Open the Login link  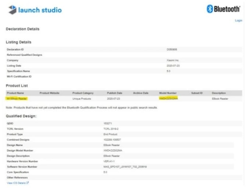point(238,21)
